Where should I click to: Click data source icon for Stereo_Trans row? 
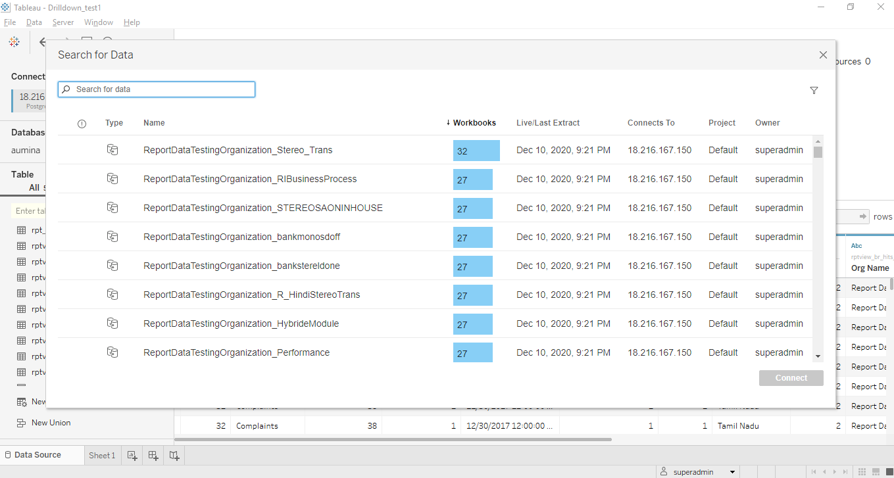pyautogui.click(x=112, y=150)
